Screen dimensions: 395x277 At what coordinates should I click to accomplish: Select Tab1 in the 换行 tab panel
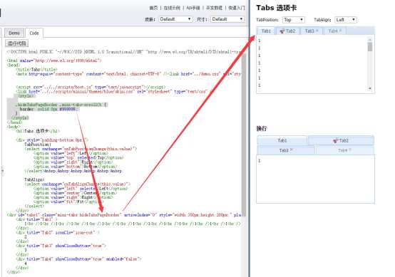click(x=282, y=140)
